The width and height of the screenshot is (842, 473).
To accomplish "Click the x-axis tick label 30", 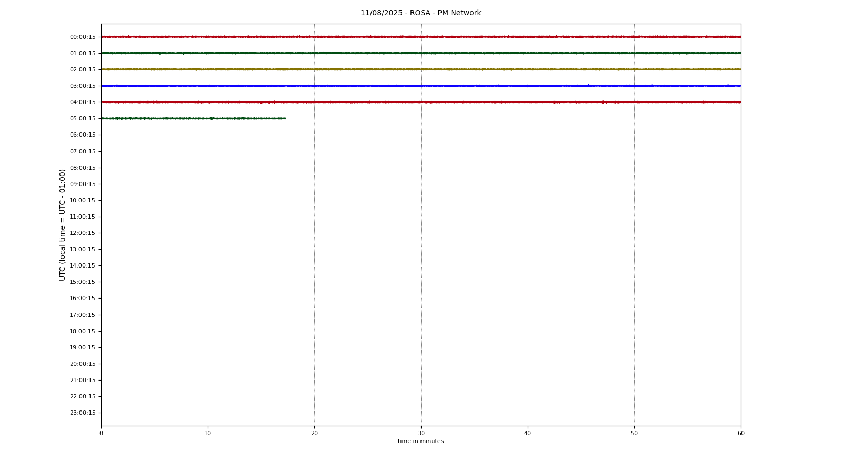I will point(421,434).
